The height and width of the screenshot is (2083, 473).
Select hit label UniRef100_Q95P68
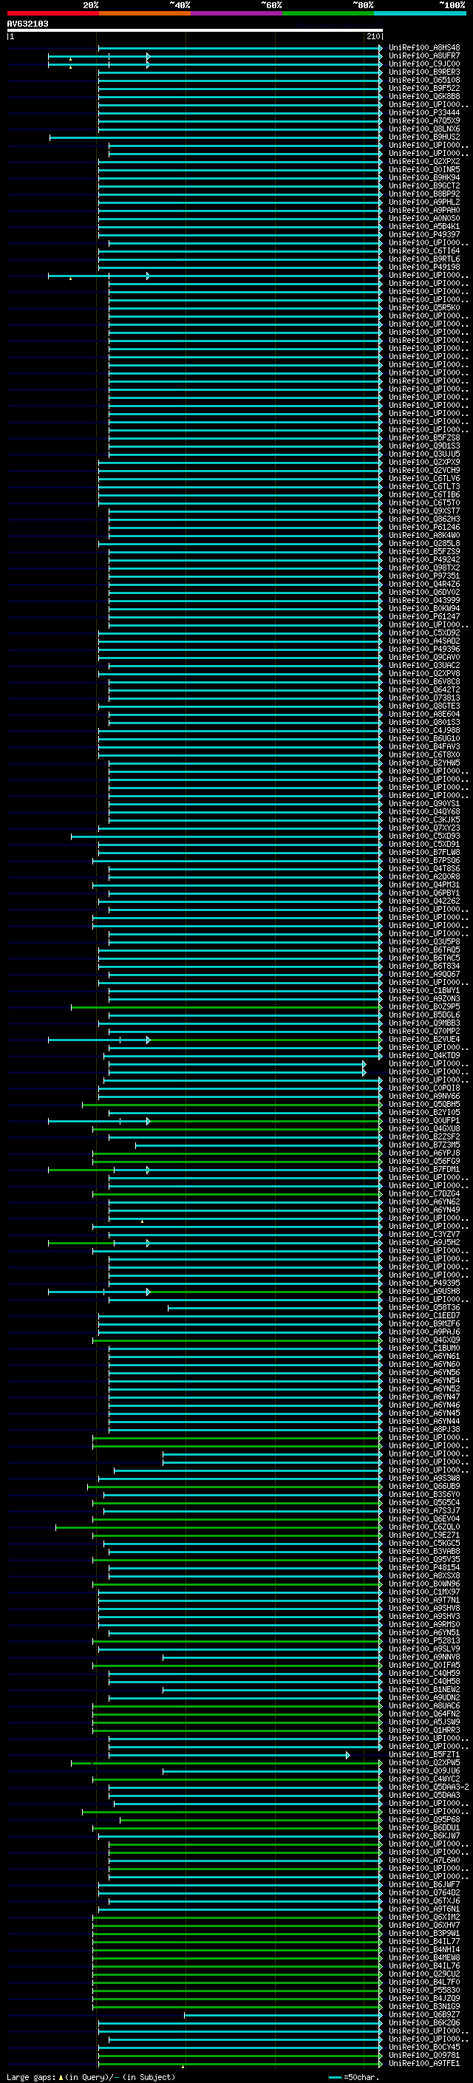[x=424, y=1820]
